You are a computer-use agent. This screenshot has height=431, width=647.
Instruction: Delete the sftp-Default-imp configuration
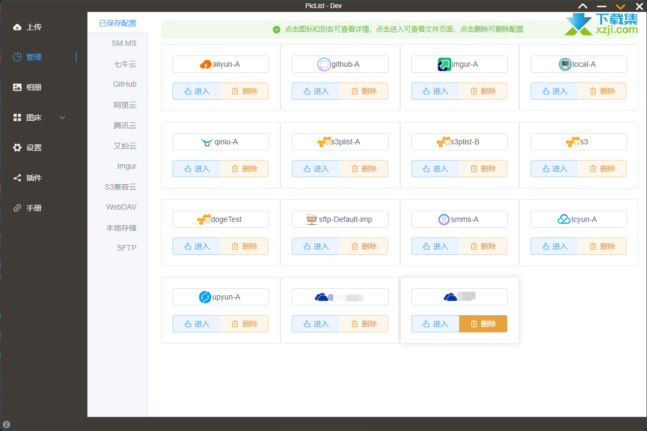tap(364, 246)
